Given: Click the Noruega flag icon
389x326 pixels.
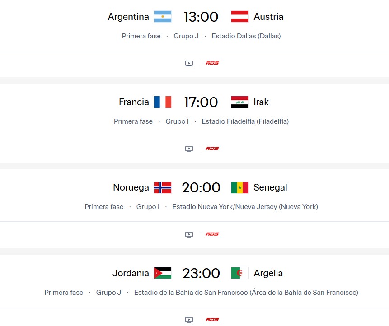Looking at the screenshot, I should (x=163, y=187).
